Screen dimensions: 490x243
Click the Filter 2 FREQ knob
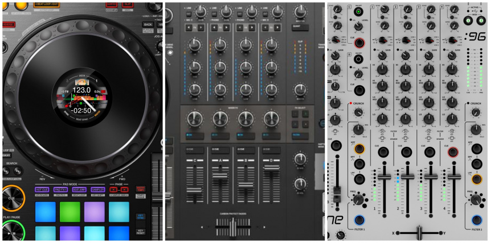[476, 199]
